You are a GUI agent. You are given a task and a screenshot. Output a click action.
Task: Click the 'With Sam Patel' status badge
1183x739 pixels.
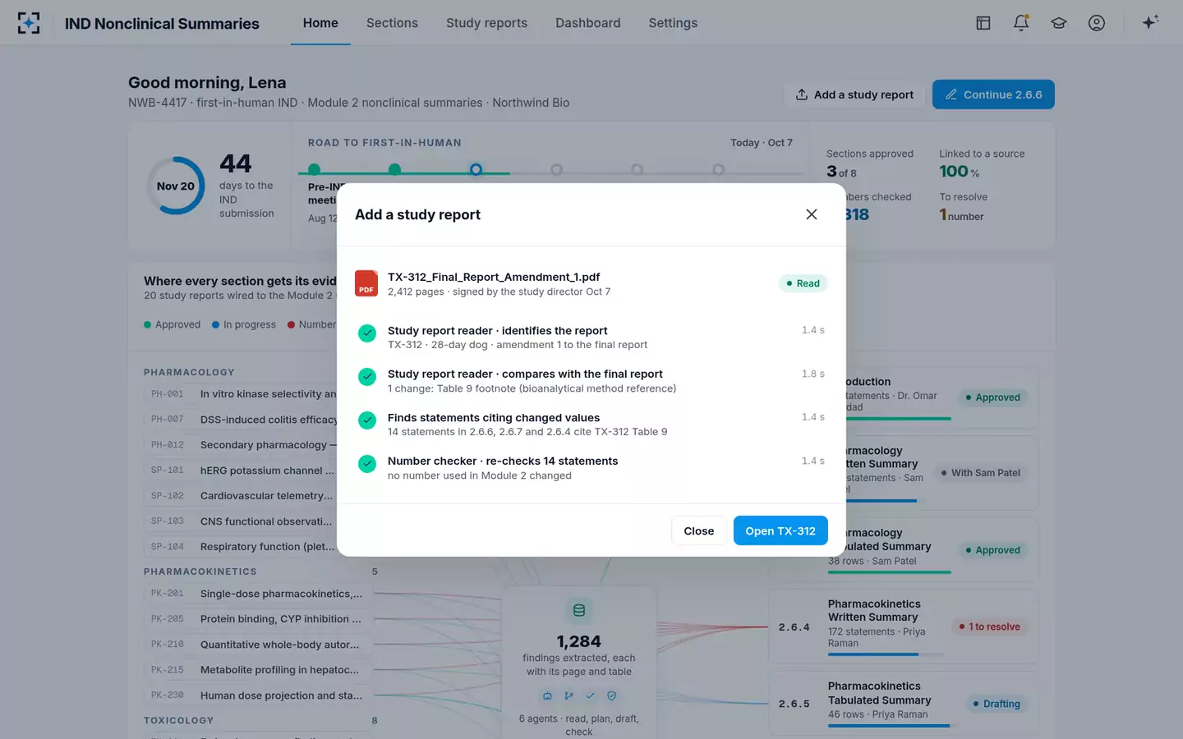(980, 473)
